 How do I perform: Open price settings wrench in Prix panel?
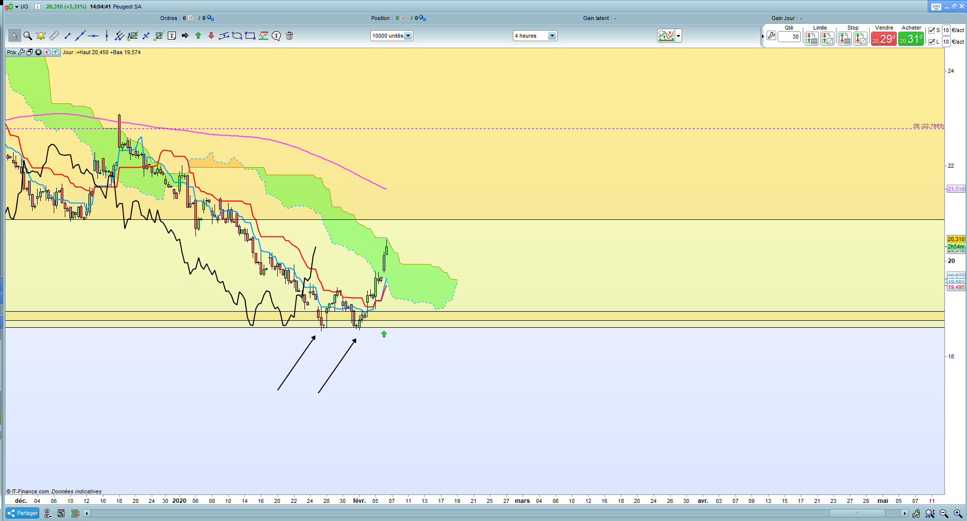coord(21,52)
